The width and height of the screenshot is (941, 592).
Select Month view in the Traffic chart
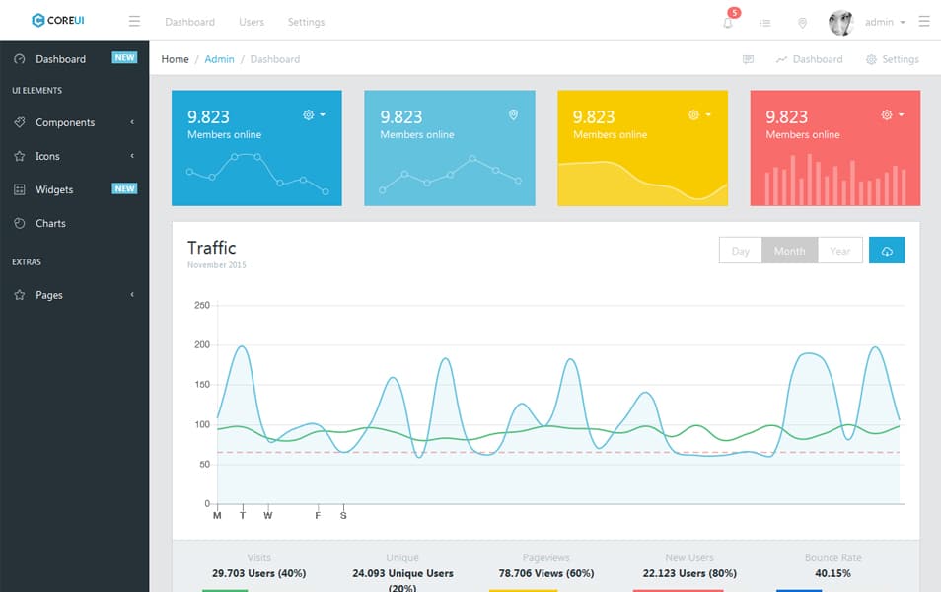pos(789,250)
